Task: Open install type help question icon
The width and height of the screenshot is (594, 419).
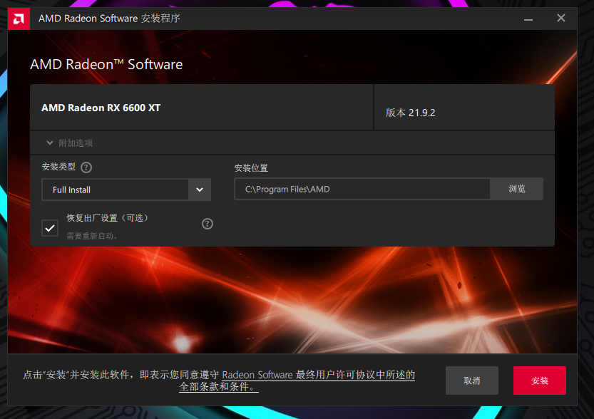Action: (86, 167)
